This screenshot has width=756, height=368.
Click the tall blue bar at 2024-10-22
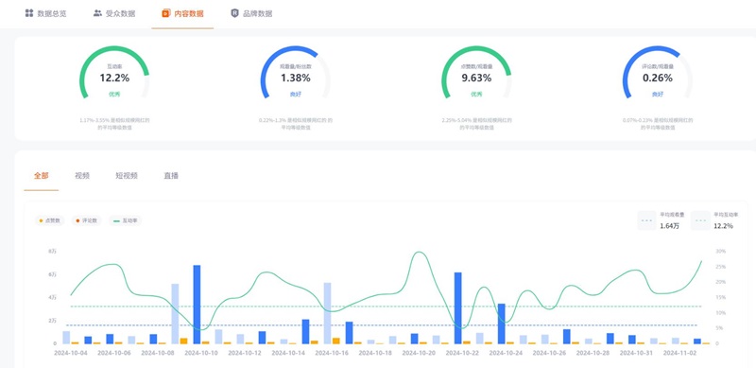[458, 308]
